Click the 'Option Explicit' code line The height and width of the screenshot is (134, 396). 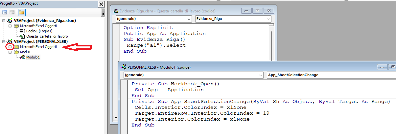[148, 28]
